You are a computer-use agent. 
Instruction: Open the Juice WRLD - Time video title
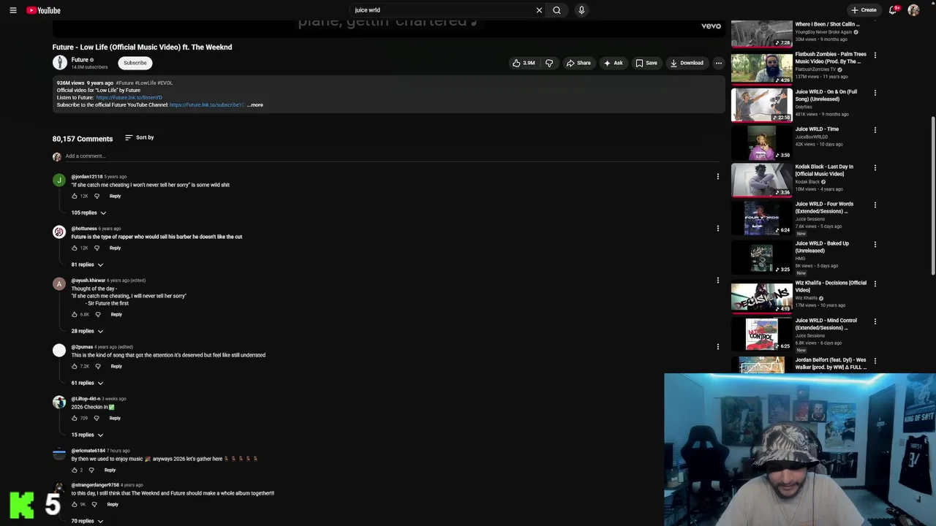point(817,129)
